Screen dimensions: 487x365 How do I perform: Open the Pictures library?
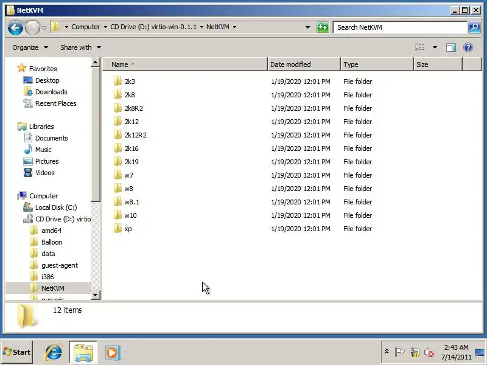pyautogui.click(x=47, y=161)
